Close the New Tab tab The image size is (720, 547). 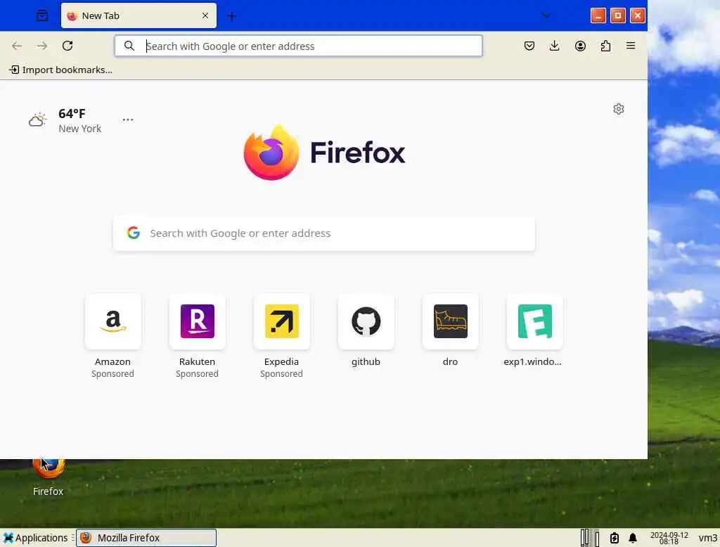pos(205,15)
